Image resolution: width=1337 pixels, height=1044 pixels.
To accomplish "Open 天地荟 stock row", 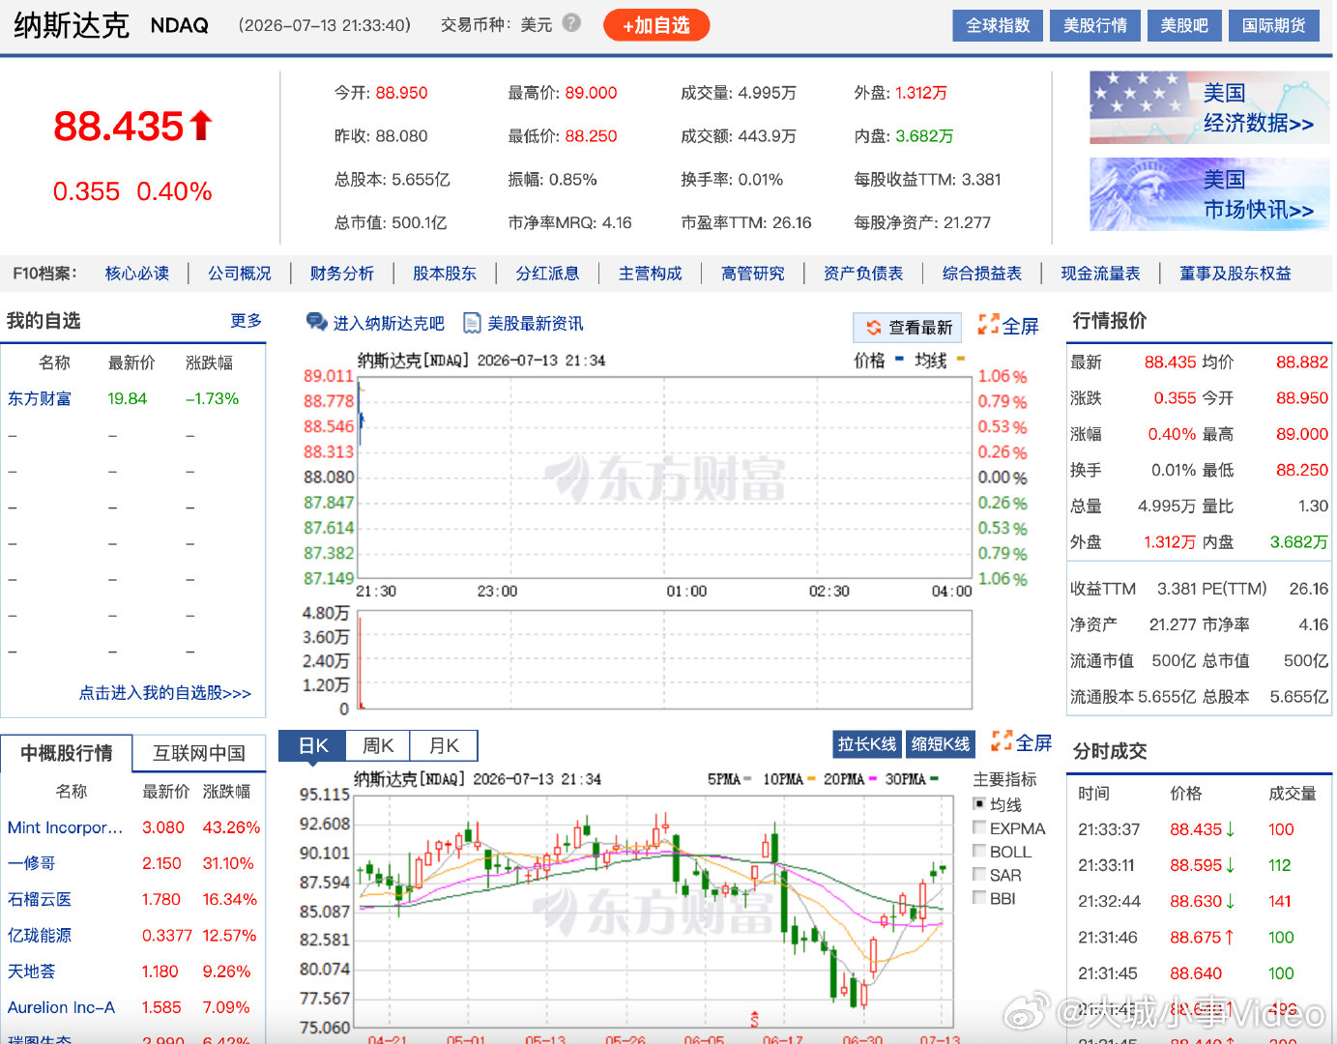I will tap(133, 971).
